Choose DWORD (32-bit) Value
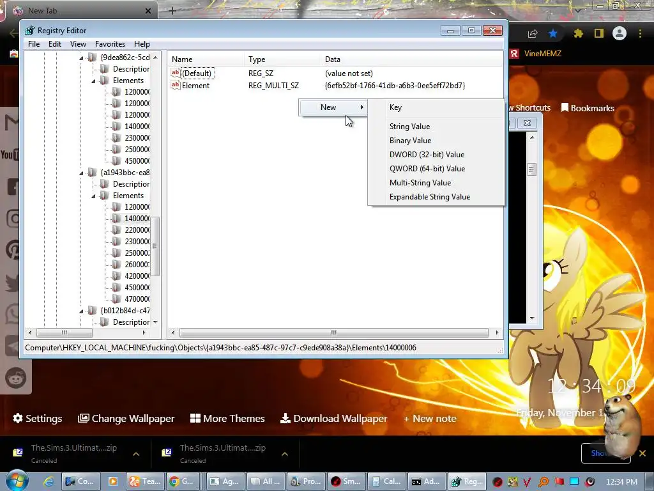Screen dimensions: 654x491 click(x=436, y=155)
